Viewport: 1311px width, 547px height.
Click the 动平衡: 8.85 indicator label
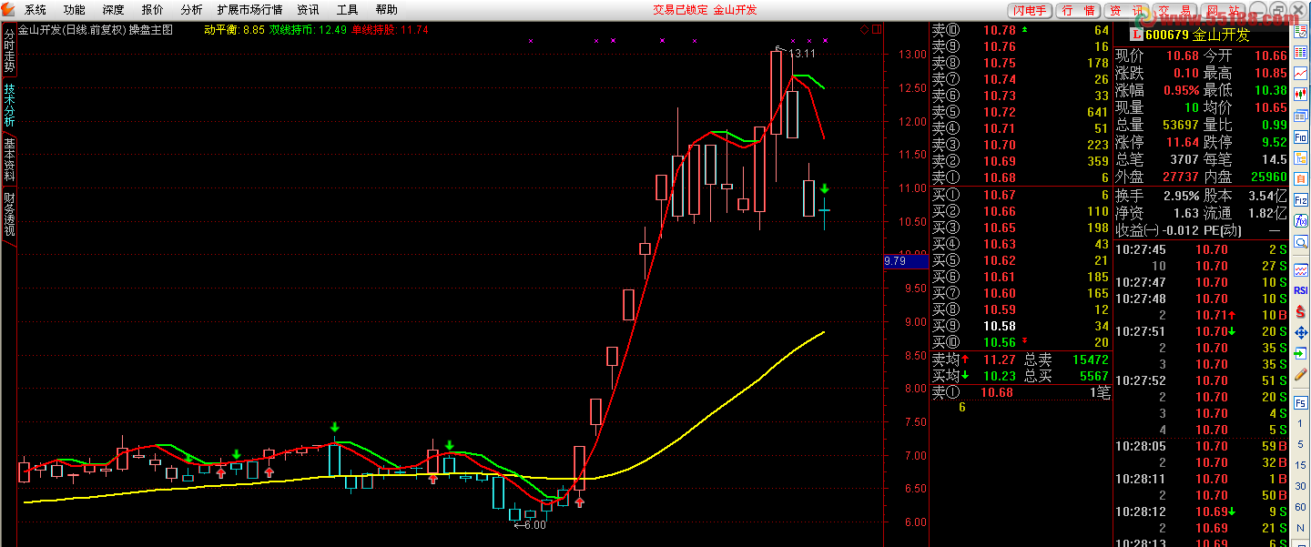point(235,29)
